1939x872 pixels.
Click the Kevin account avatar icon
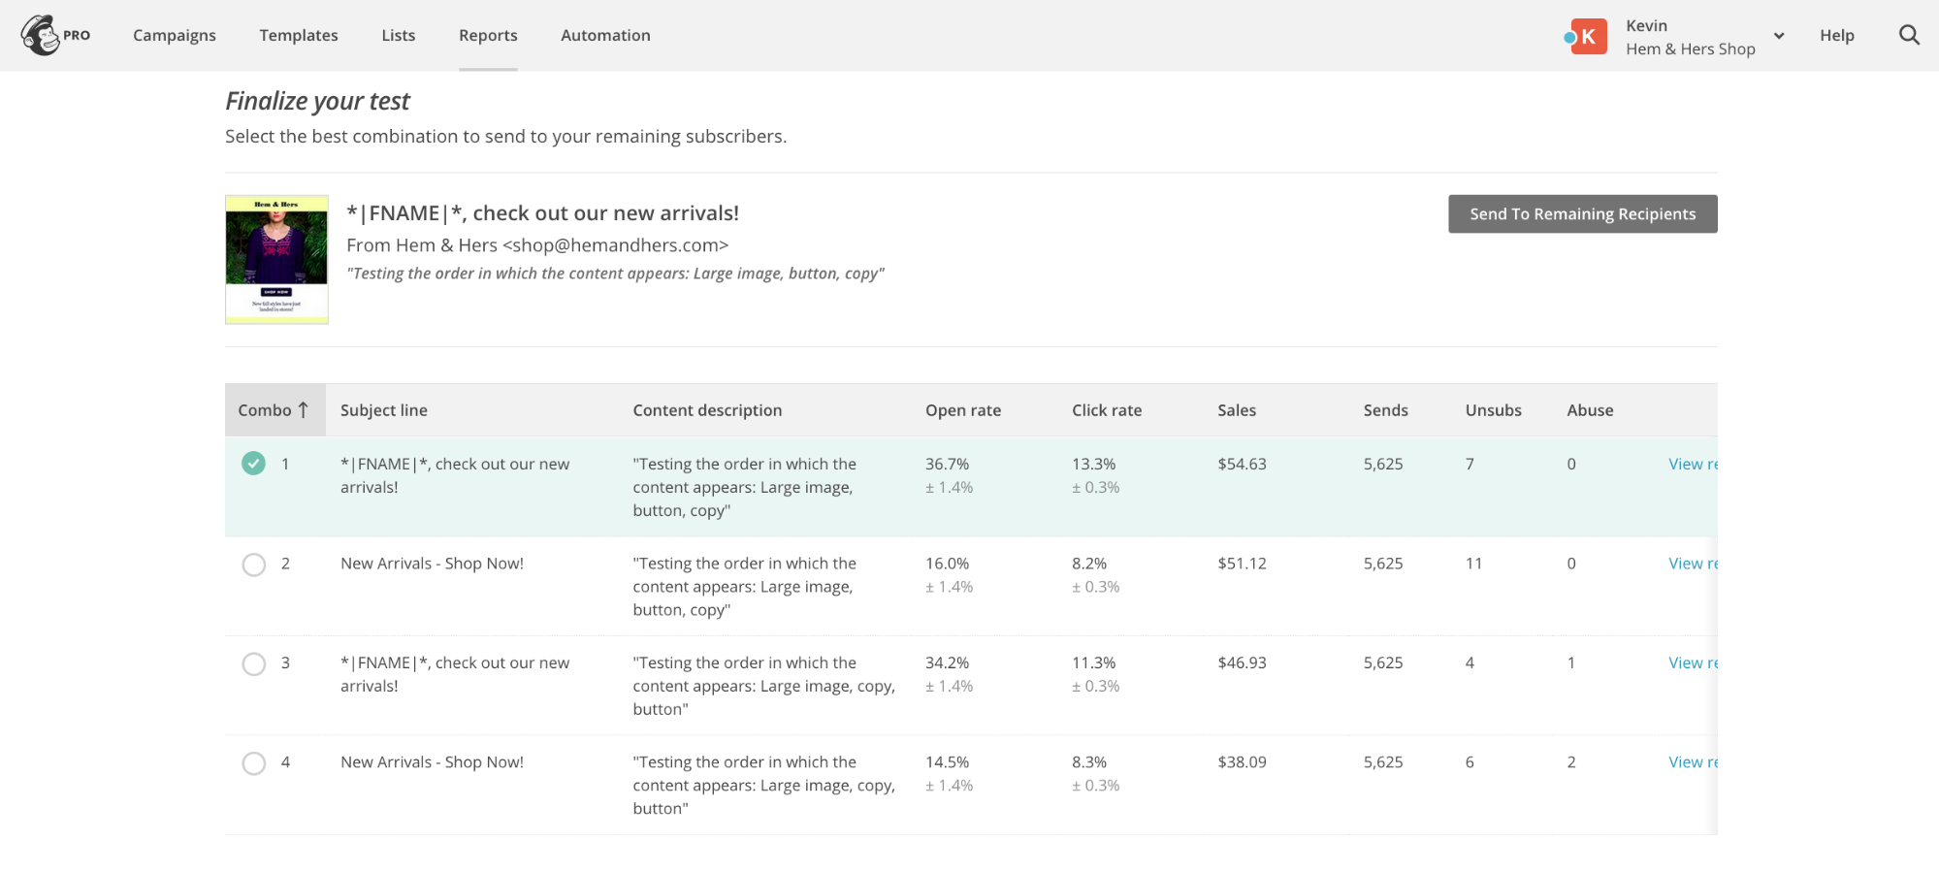pos(1588,36)
